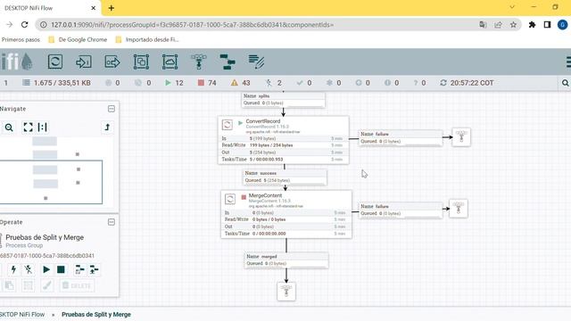Select the Funnel toolbar icon
Screen dimensions: 571x321
198,62
